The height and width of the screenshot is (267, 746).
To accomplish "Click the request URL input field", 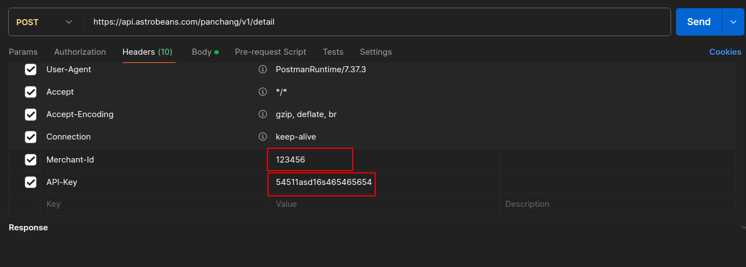I will click(x=377, y=22).
